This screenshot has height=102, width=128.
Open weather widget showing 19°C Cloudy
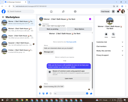tap(101, 100)
